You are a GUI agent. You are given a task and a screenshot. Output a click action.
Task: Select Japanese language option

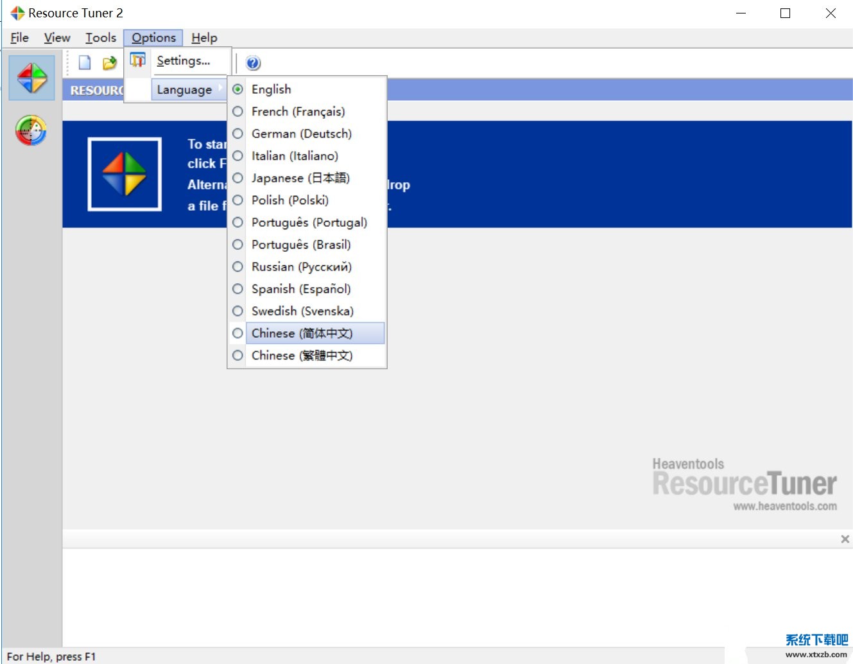300,178
